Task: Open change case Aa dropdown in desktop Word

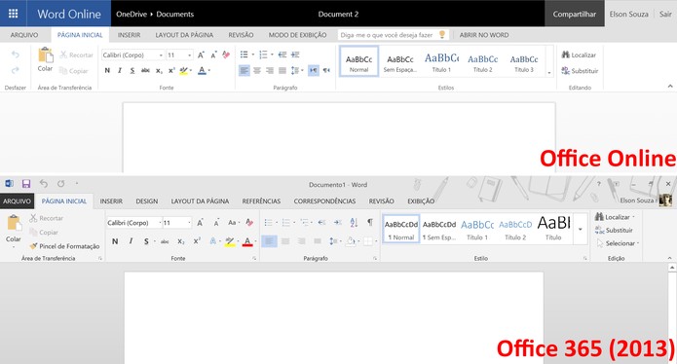Action: [x=233, y=223]
